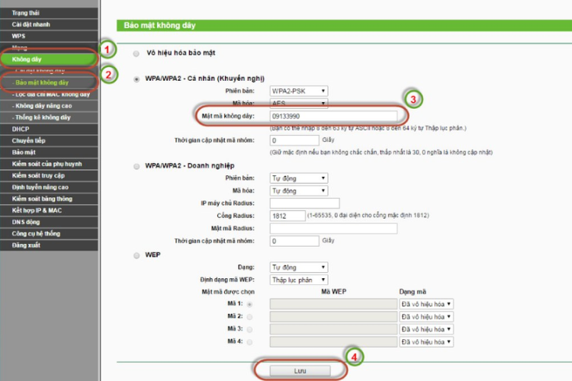Image resolution: width=572 pixels, height=381 pixels.
Task: Open Kiểm soát băng thông
Action: (49, 199)
